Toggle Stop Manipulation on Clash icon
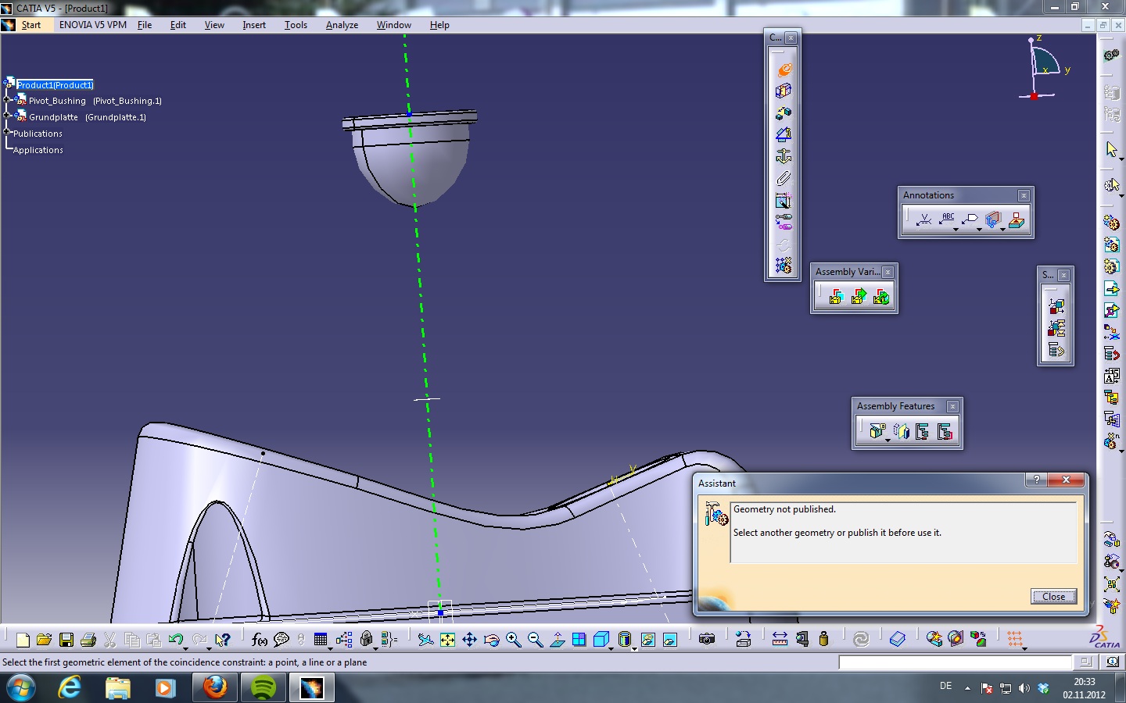This screenshot has height=703, width=1126. pos(1111,605)
